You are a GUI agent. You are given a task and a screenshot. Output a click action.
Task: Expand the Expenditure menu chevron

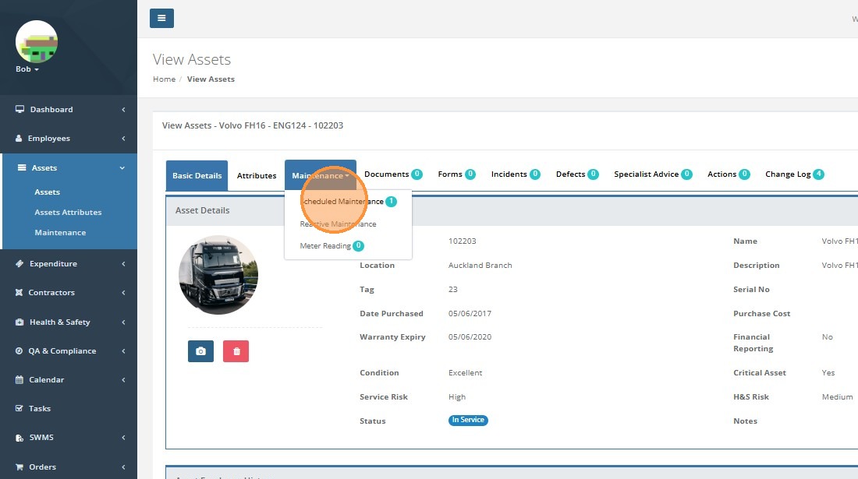click(123, 264)
